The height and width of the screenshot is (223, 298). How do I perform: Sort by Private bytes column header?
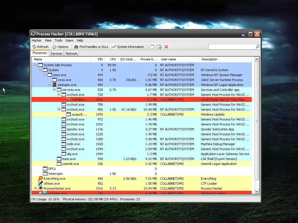(x=148, y=59)
